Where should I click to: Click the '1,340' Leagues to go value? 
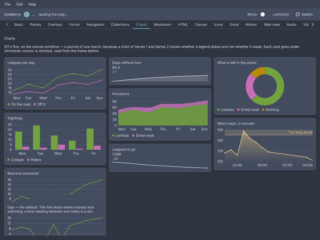coord(117,154)
